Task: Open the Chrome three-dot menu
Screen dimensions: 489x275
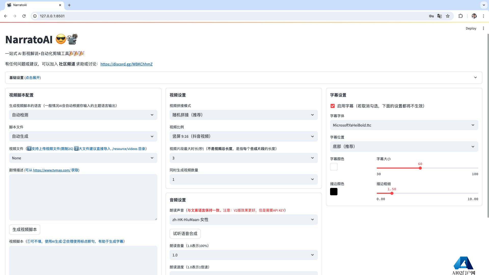Action: (x=483, y=16)
